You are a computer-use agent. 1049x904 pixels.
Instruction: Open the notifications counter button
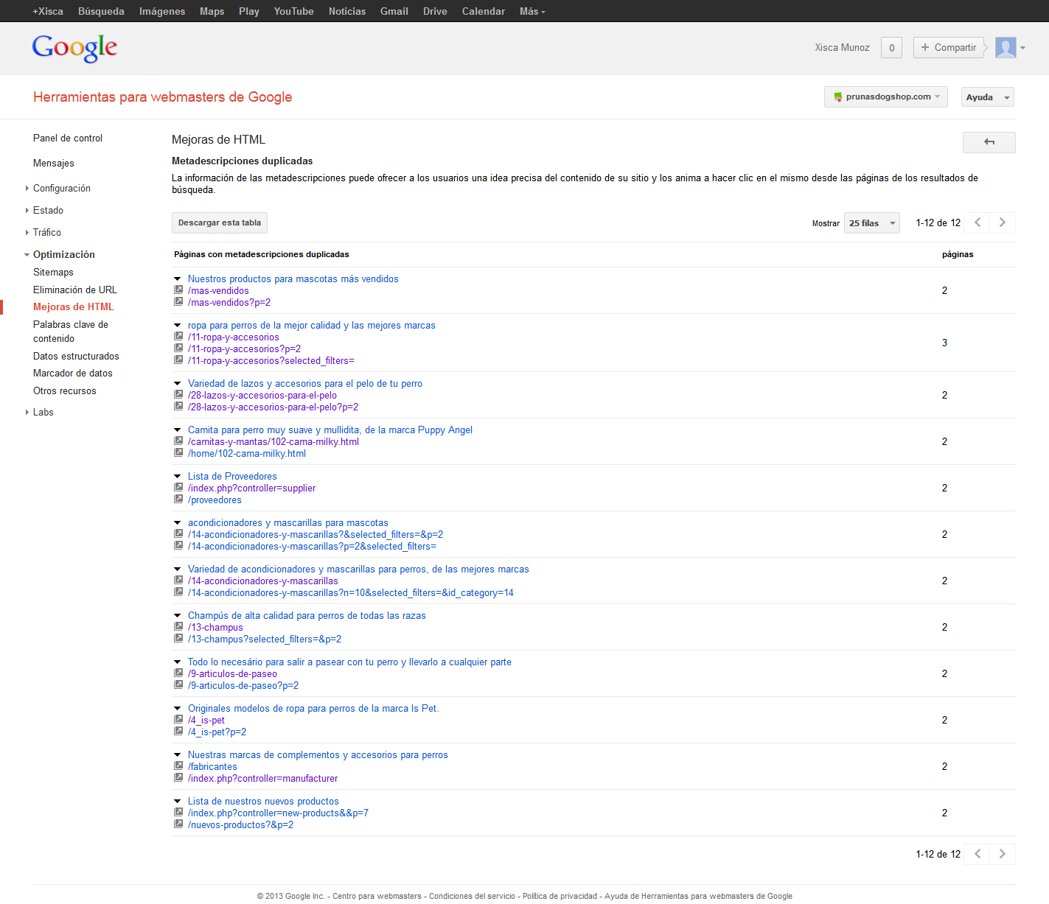tap(892, 48)
